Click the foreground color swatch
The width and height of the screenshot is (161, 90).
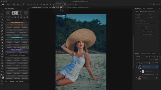tap(2, 76)
